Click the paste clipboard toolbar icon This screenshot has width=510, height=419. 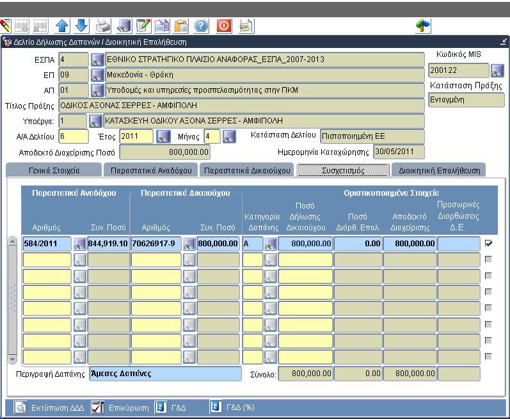181,26
